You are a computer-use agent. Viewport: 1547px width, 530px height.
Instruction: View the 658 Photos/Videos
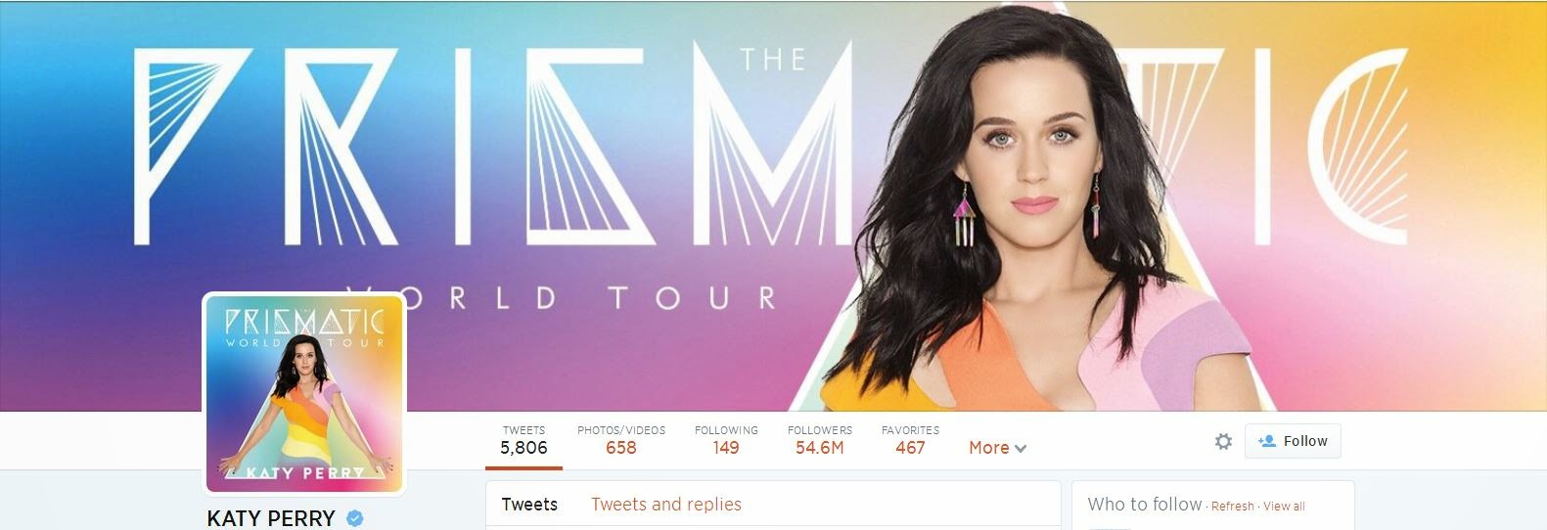pyautogui.click(x=621, y=441)
